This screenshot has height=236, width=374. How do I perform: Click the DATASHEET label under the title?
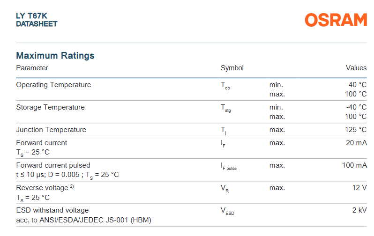[x=37, y=23]
